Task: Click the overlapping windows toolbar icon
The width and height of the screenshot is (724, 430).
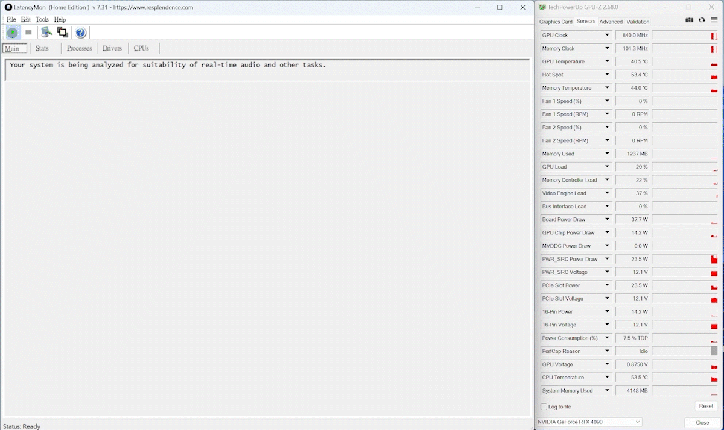Action: (62, 33)
